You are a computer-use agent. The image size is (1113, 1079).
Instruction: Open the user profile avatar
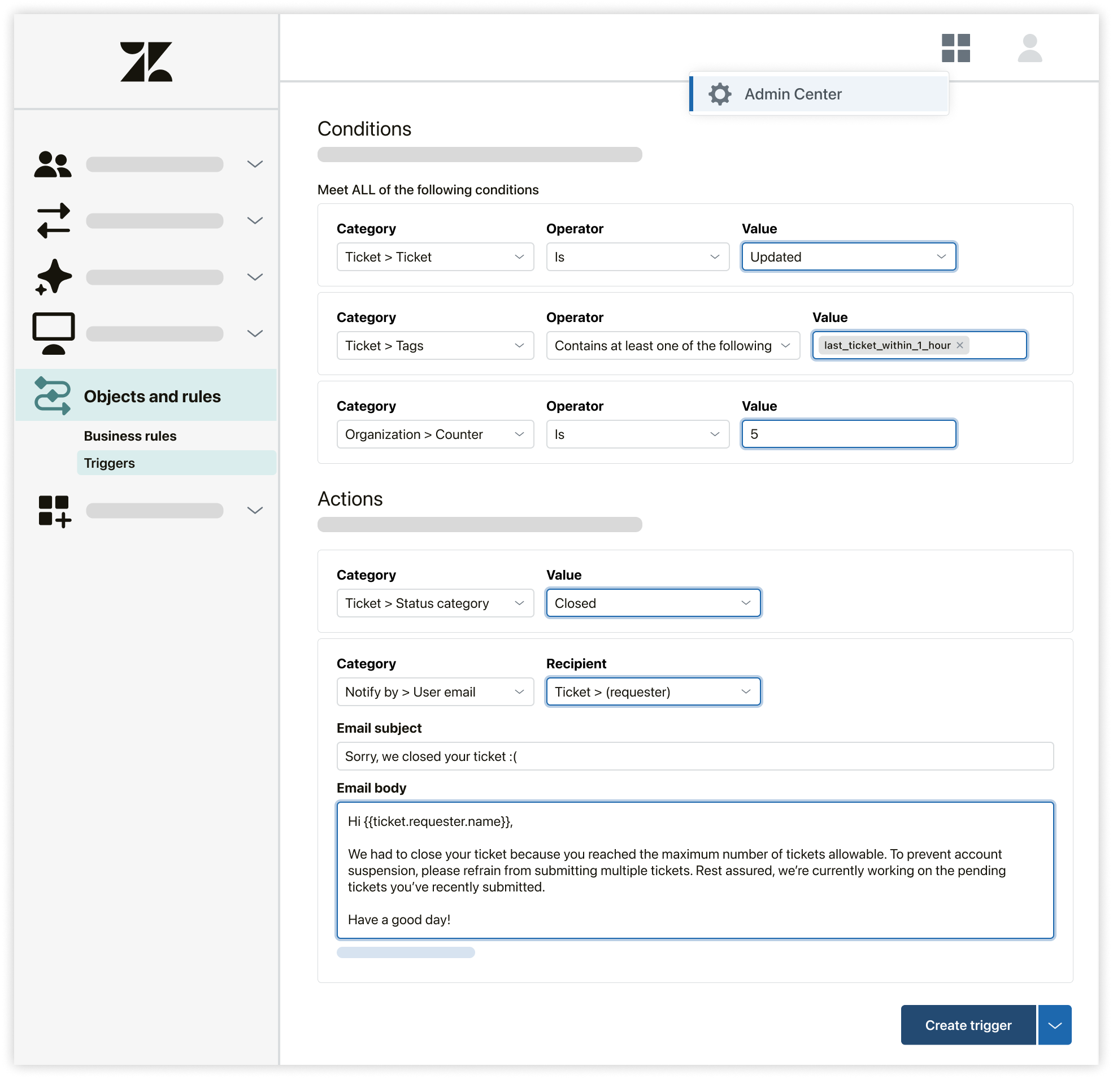(x=1029, y=47)
